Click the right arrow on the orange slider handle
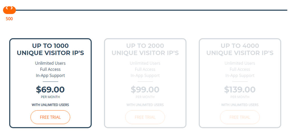 tap(12, 8)
